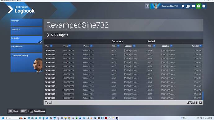Click the pilot face thumbnail

coord(38,65)
